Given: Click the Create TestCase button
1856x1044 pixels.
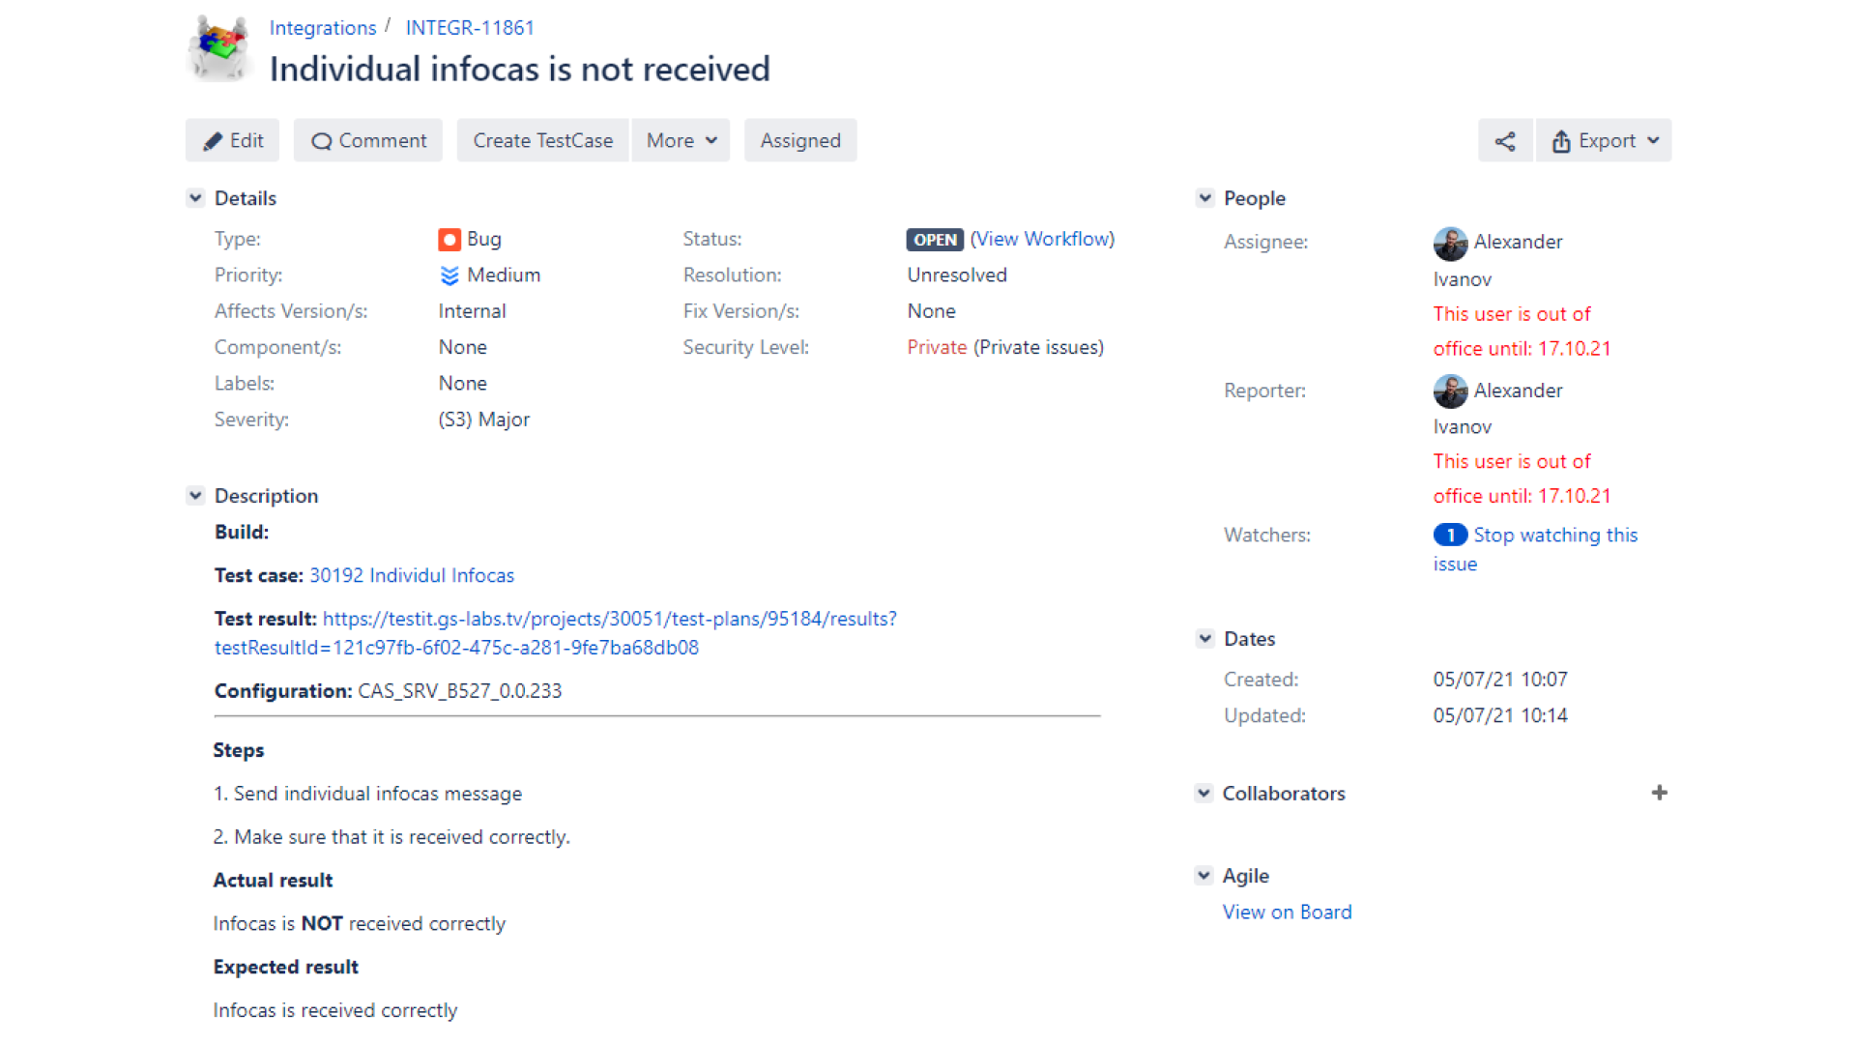Looking at the screenshot, I should click(541, 140).
